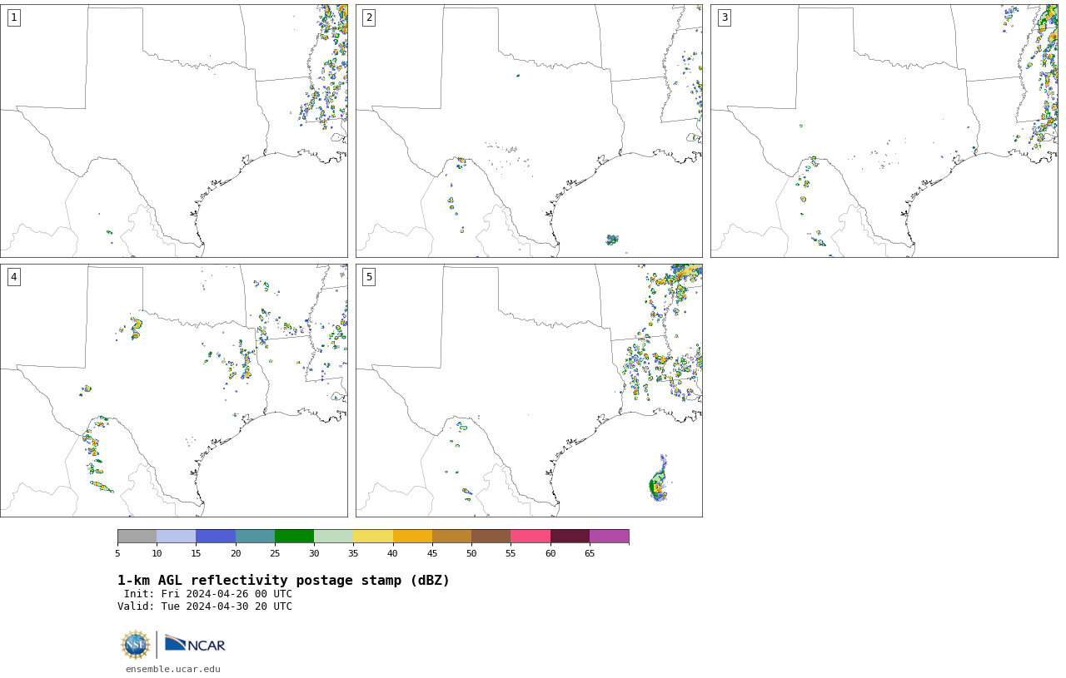Click the number 3 panel label
This screenshot has height=678, width=1066.
[x=725, y=17]
